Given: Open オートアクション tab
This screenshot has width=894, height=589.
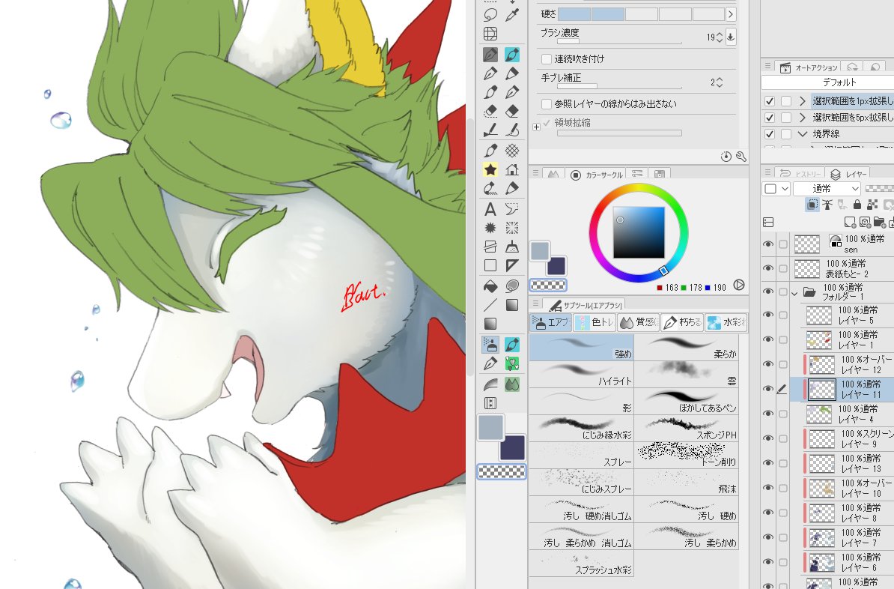Looking at the screenshot, I should (809, 67).
